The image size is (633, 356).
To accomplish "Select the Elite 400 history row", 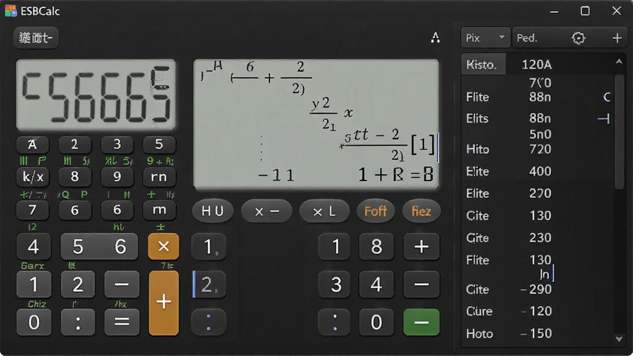I will click(x=537, y=172).
